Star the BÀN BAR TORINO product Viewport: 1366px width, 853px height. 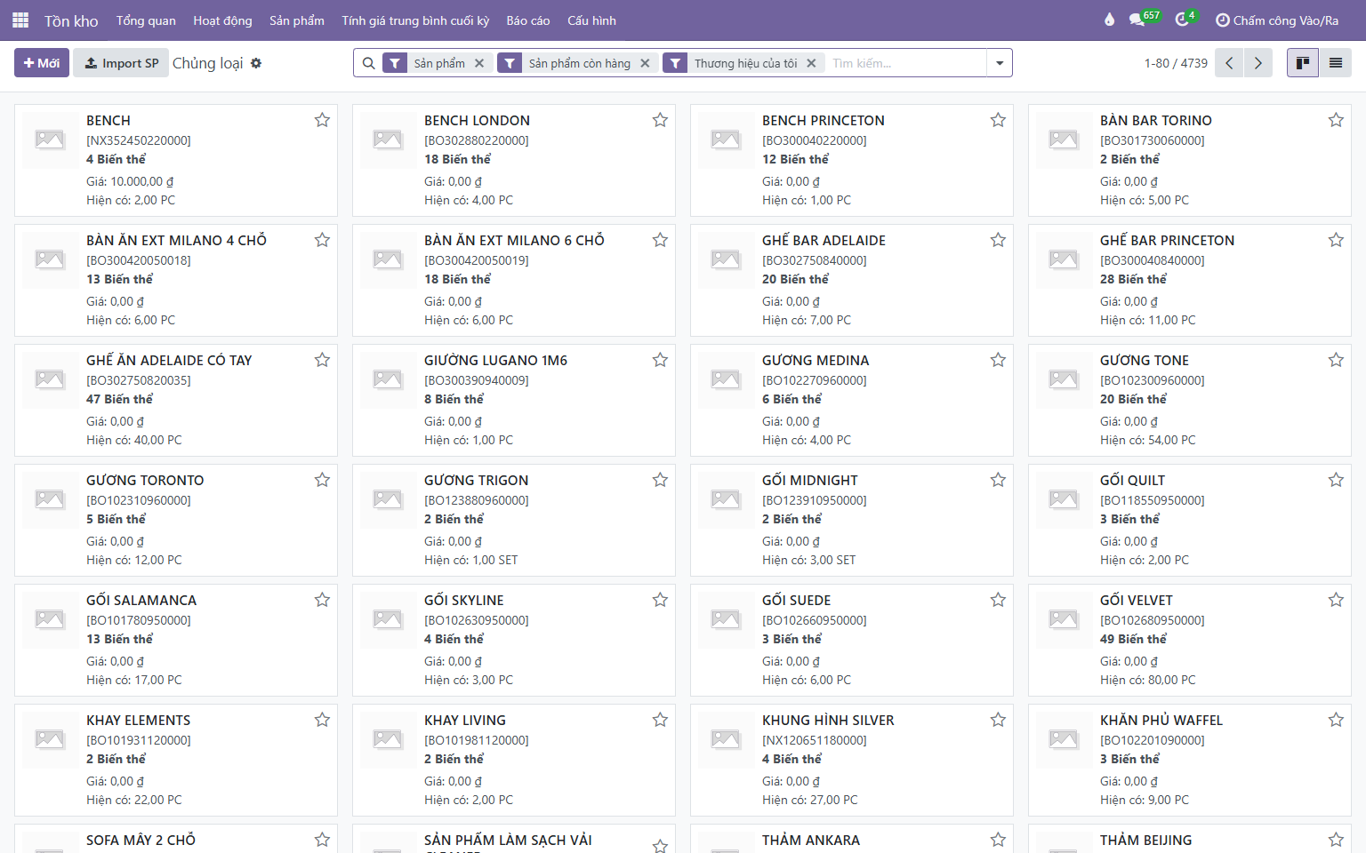1336,120
